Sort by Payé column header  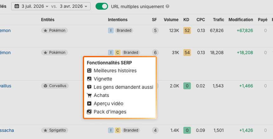(262, 20)
